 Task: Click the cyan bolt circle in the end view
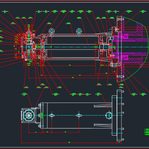click(x=29, y=115)
